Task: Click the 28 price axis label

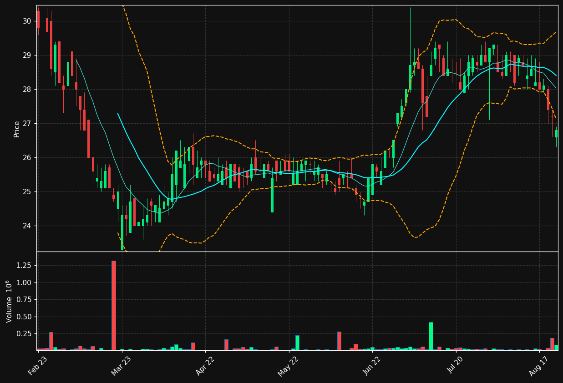Action: tap(27, 90)
